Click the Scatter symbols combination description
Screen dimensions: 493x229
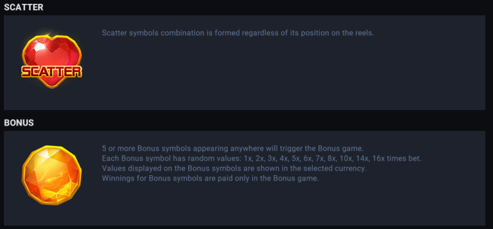[237, 33]
